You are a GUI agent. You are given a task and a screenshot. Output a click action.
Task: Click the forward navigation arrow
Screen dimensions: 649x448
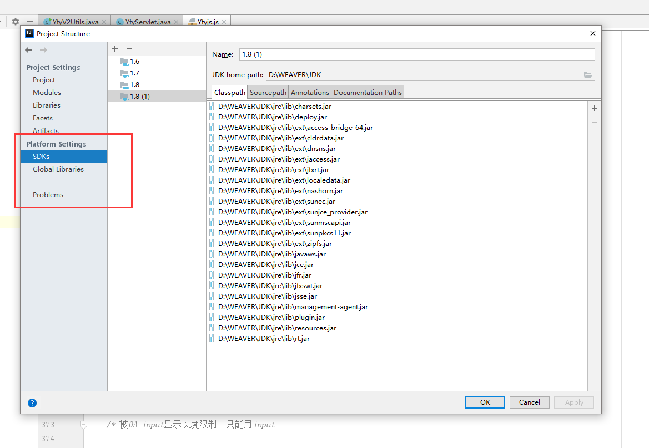[x=43, y=50]
